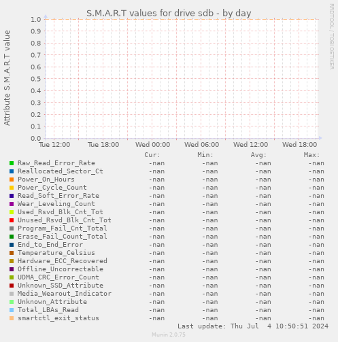Click the peach smartctl_exit_status legend swatch
The image size is (338, 342).
coord(12,318)
